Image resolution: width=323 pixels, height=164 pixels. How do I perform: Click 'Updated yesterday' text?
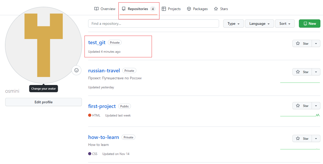pyautogui.click(x=101, y=87)
